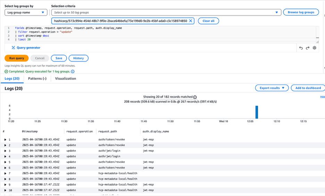Open query editor settings gear

(315, 48)
